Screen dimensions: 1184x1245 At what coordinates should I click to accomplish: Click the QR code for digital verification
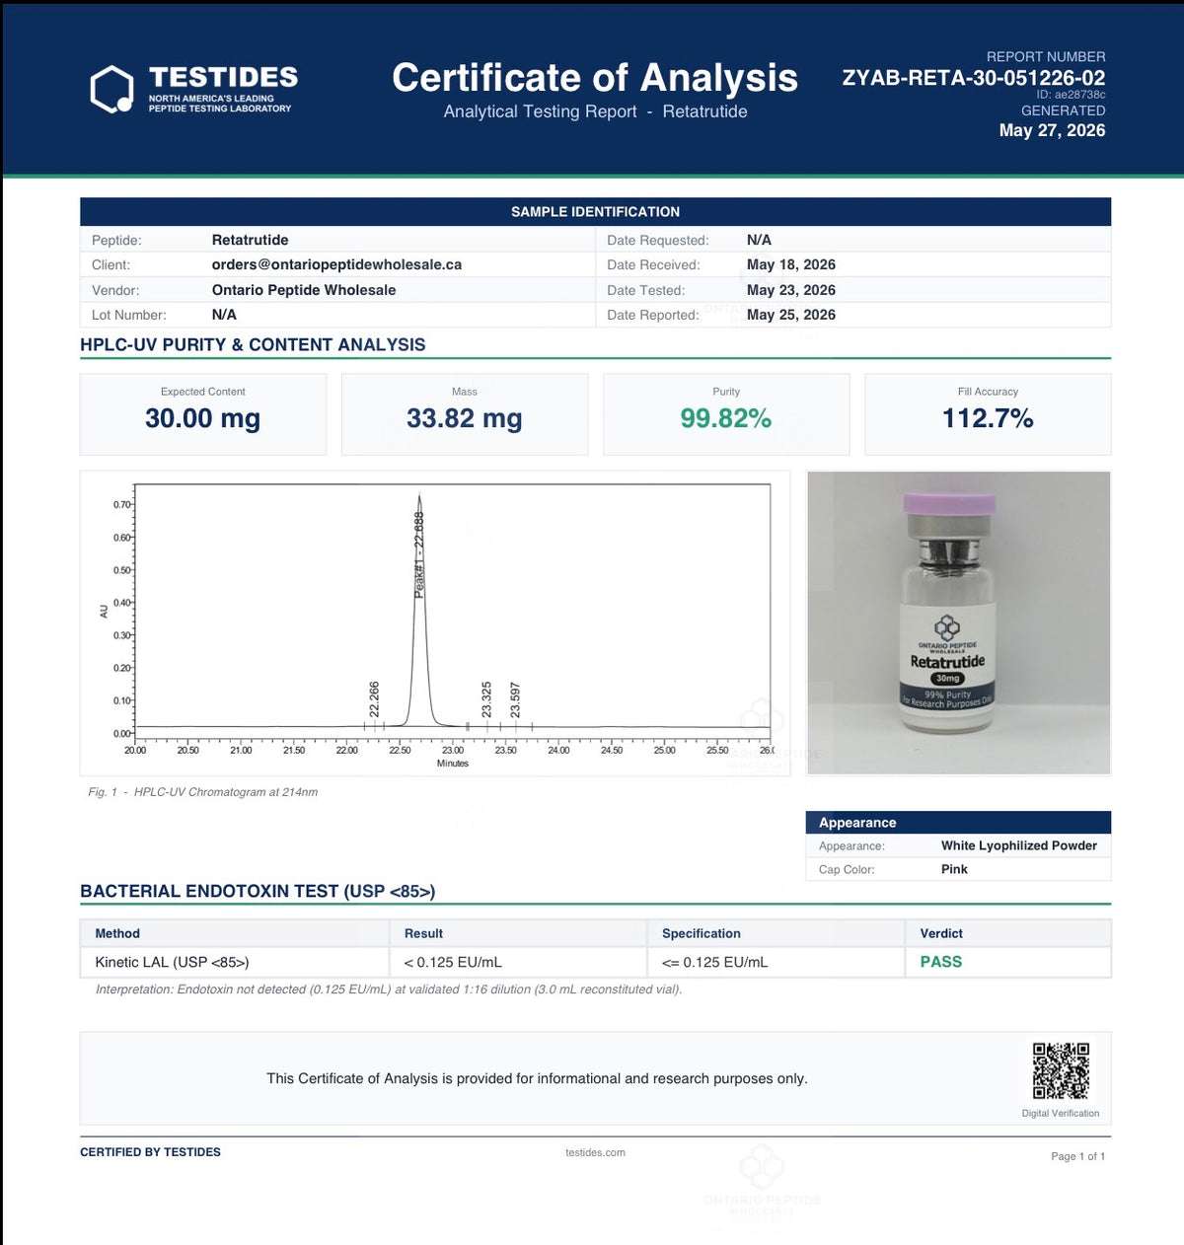(x=1061, y=1070)
